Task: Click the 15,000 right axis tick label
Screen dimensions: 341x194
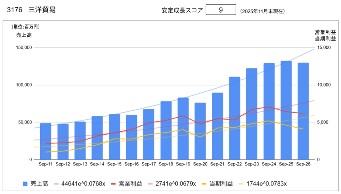Action: [x=323, y=48]
